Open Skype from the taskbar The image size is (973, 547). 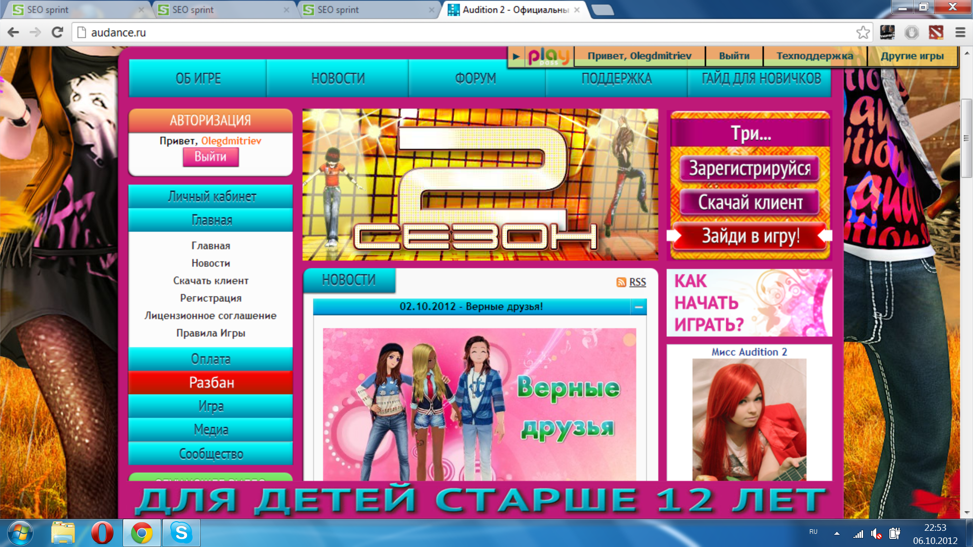pos(181,533)
